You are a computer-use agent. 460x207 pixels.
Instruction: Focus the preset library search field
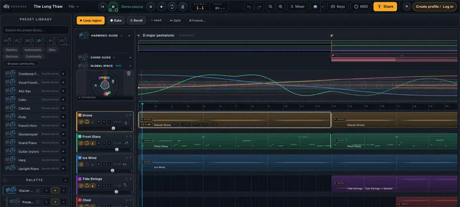[x=36, y=30]
